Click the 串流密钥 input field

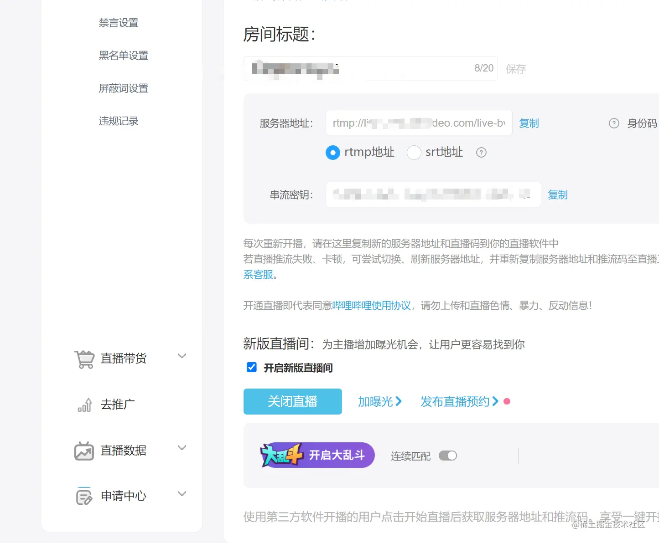coord(433,195)
